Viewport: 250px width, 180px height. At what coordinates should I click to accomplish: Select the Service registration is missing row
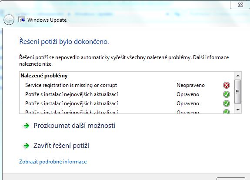coord(127,85)
